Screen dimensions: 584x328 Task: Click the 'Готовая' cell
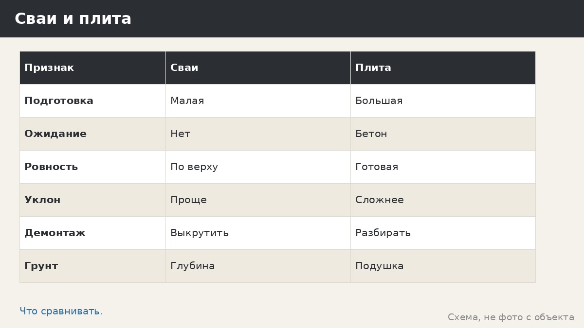point(443,167)
